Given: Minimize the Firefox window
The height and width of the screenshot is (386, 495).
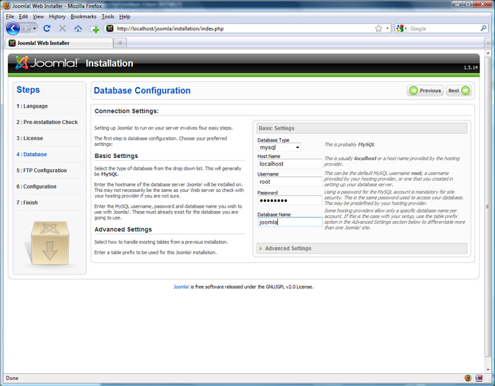Looking at the screenshot, I should pyautogui.click(x=457, y=4).
